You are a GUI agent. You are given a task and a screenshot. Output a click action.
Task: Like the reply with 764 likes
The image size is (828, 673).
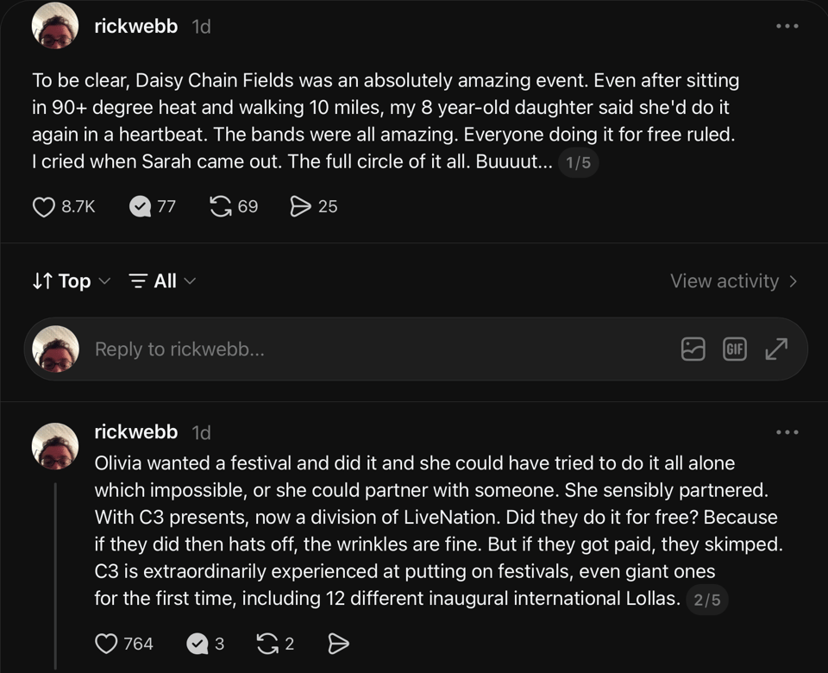[x=106, y=644]
